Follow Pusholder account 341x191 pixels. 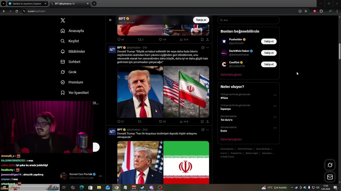pyautogui.click(x=269, y=41)
